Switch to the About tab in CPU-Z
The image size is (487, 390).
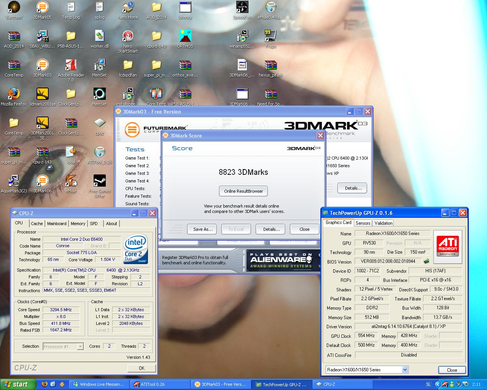pos(111,224)
